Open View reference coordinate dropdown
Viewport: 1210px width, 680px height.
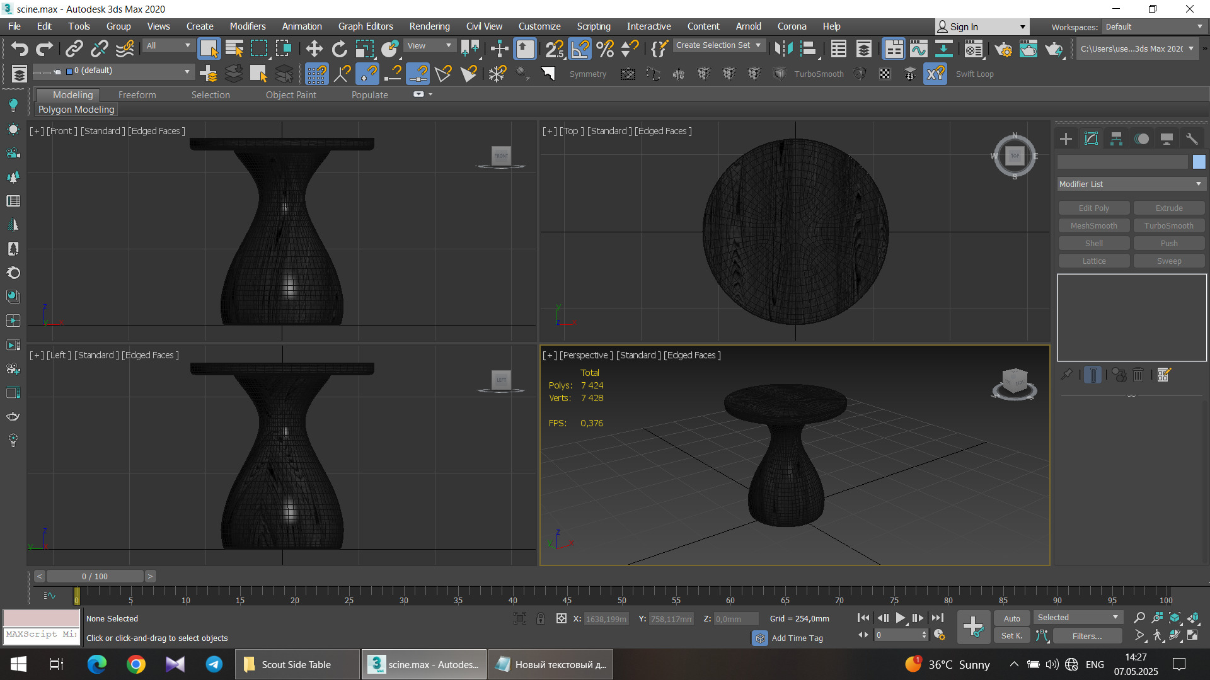click(x=429, y=45)
